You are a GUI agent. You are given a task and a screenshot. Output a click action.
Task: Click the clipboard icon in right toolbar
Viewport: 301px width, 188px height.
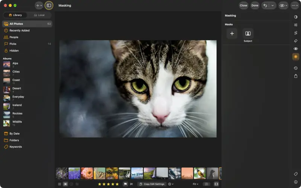296,76
